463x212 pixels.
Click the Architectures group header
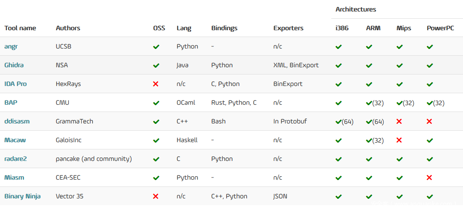point(356,9)
